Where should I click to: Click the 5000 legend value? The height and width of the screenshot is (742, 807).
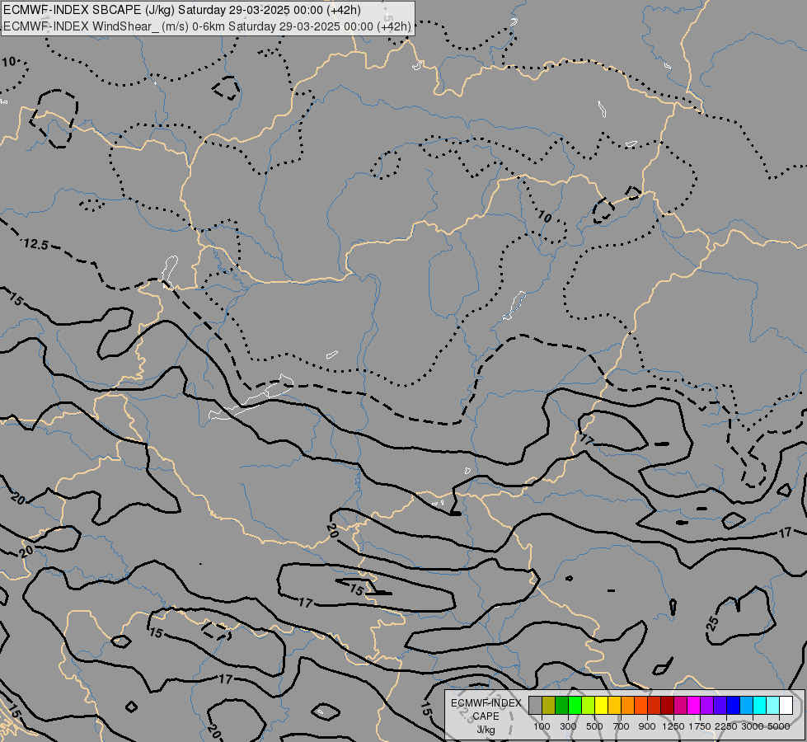(779, 726)
